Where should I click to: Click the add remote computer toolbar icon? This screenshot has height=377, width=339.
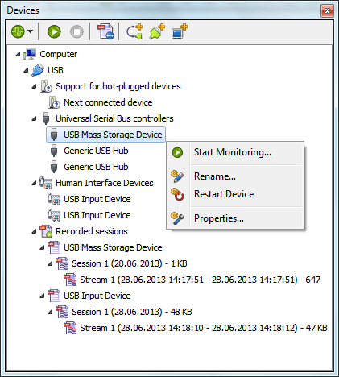point(180,31)
